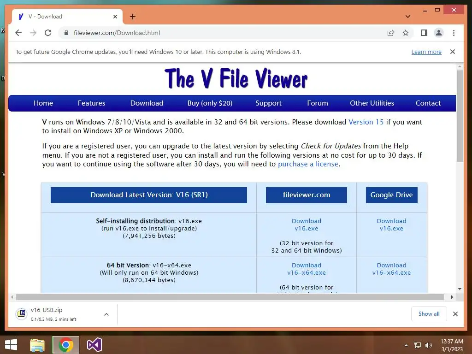Screen dimensions: 472x354
Task: Click the v16-USB.zip download item
Action: (62, 314)
